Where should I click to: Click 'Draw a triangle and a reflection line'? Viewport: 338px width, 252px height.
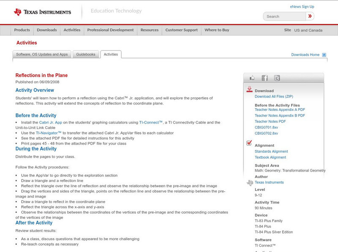(x=52, y=181)
